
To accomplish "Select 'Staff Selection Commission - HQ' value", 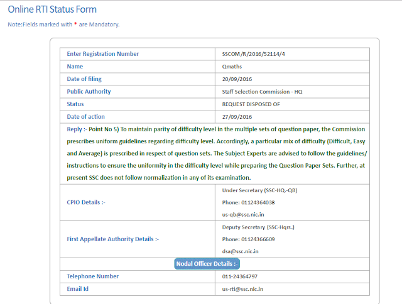I will (x=262, y=92).
